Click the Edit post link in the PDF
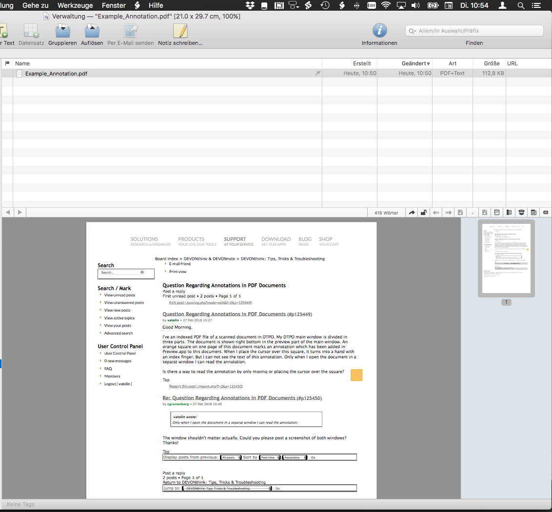The image size is (552, 512). pos(211,303)
